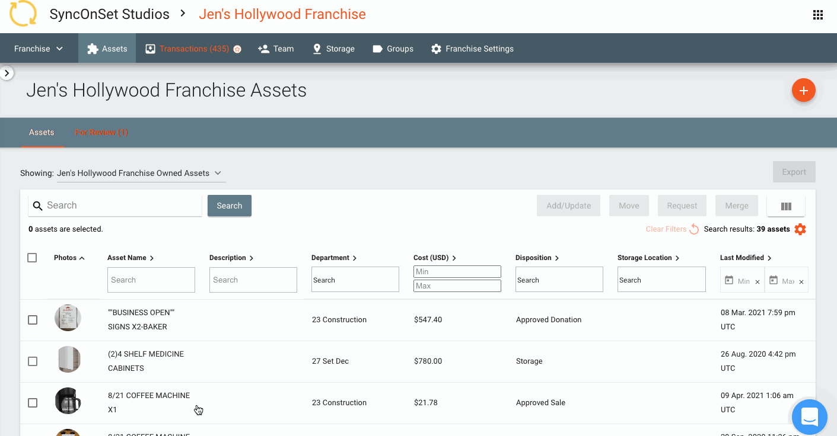
Task: Clear the Max date filter with its X
Action: pyautogui.click(x=801, y=282)
